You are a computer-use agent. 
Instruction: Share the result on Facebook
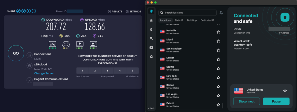click(x=29, y=11)
